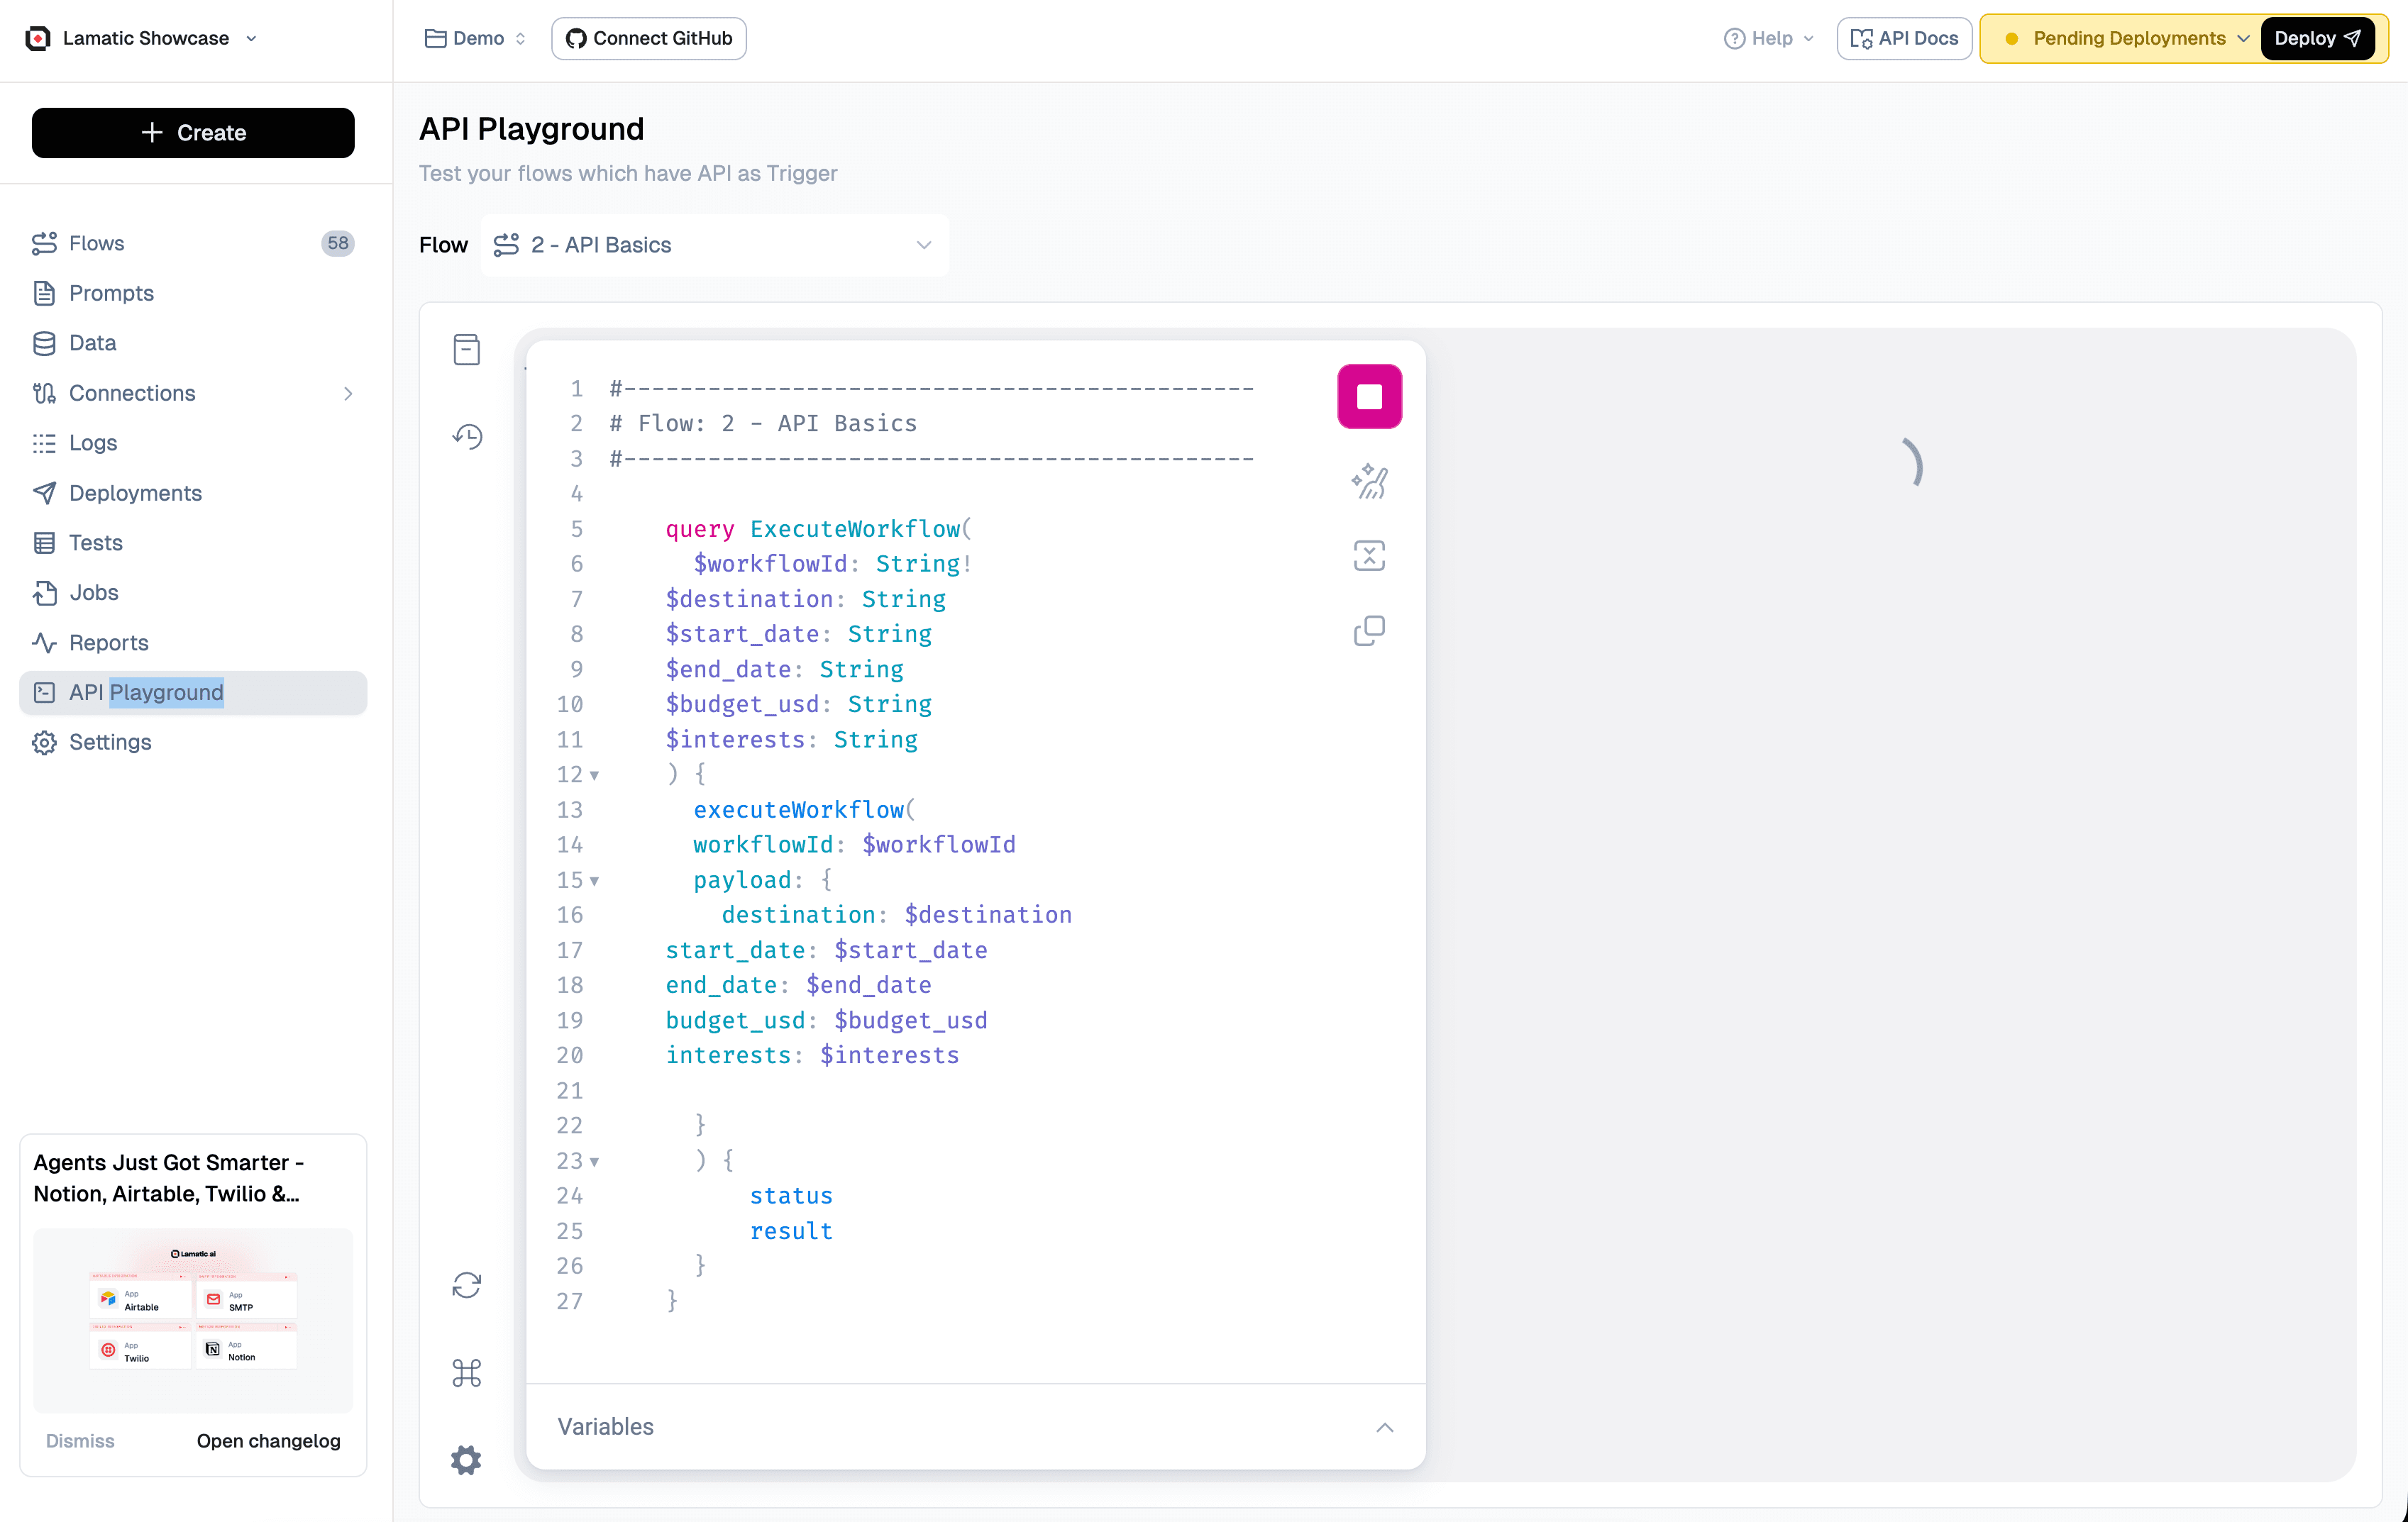Collapse the Variables panel chevron
Image resolution: width=2408 pixels, height=1522 pixels.
point(1384,1427)
